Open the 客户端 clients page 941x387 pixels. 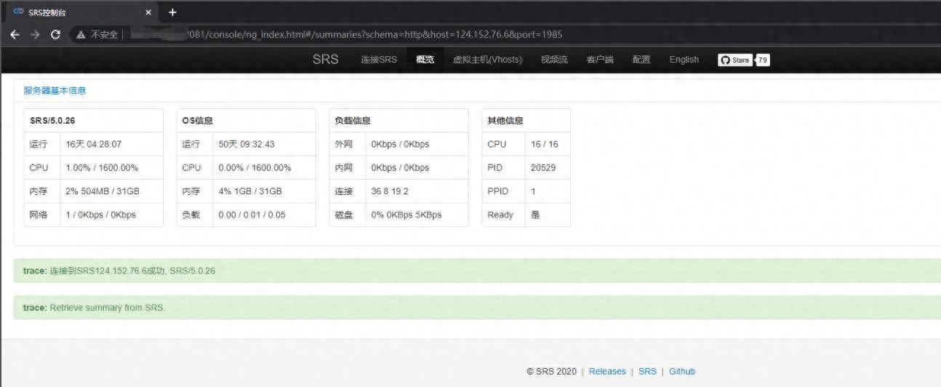pos(600,60)
